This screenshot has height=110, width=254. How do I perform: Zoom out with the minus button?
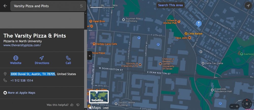(x=231, y=106)
